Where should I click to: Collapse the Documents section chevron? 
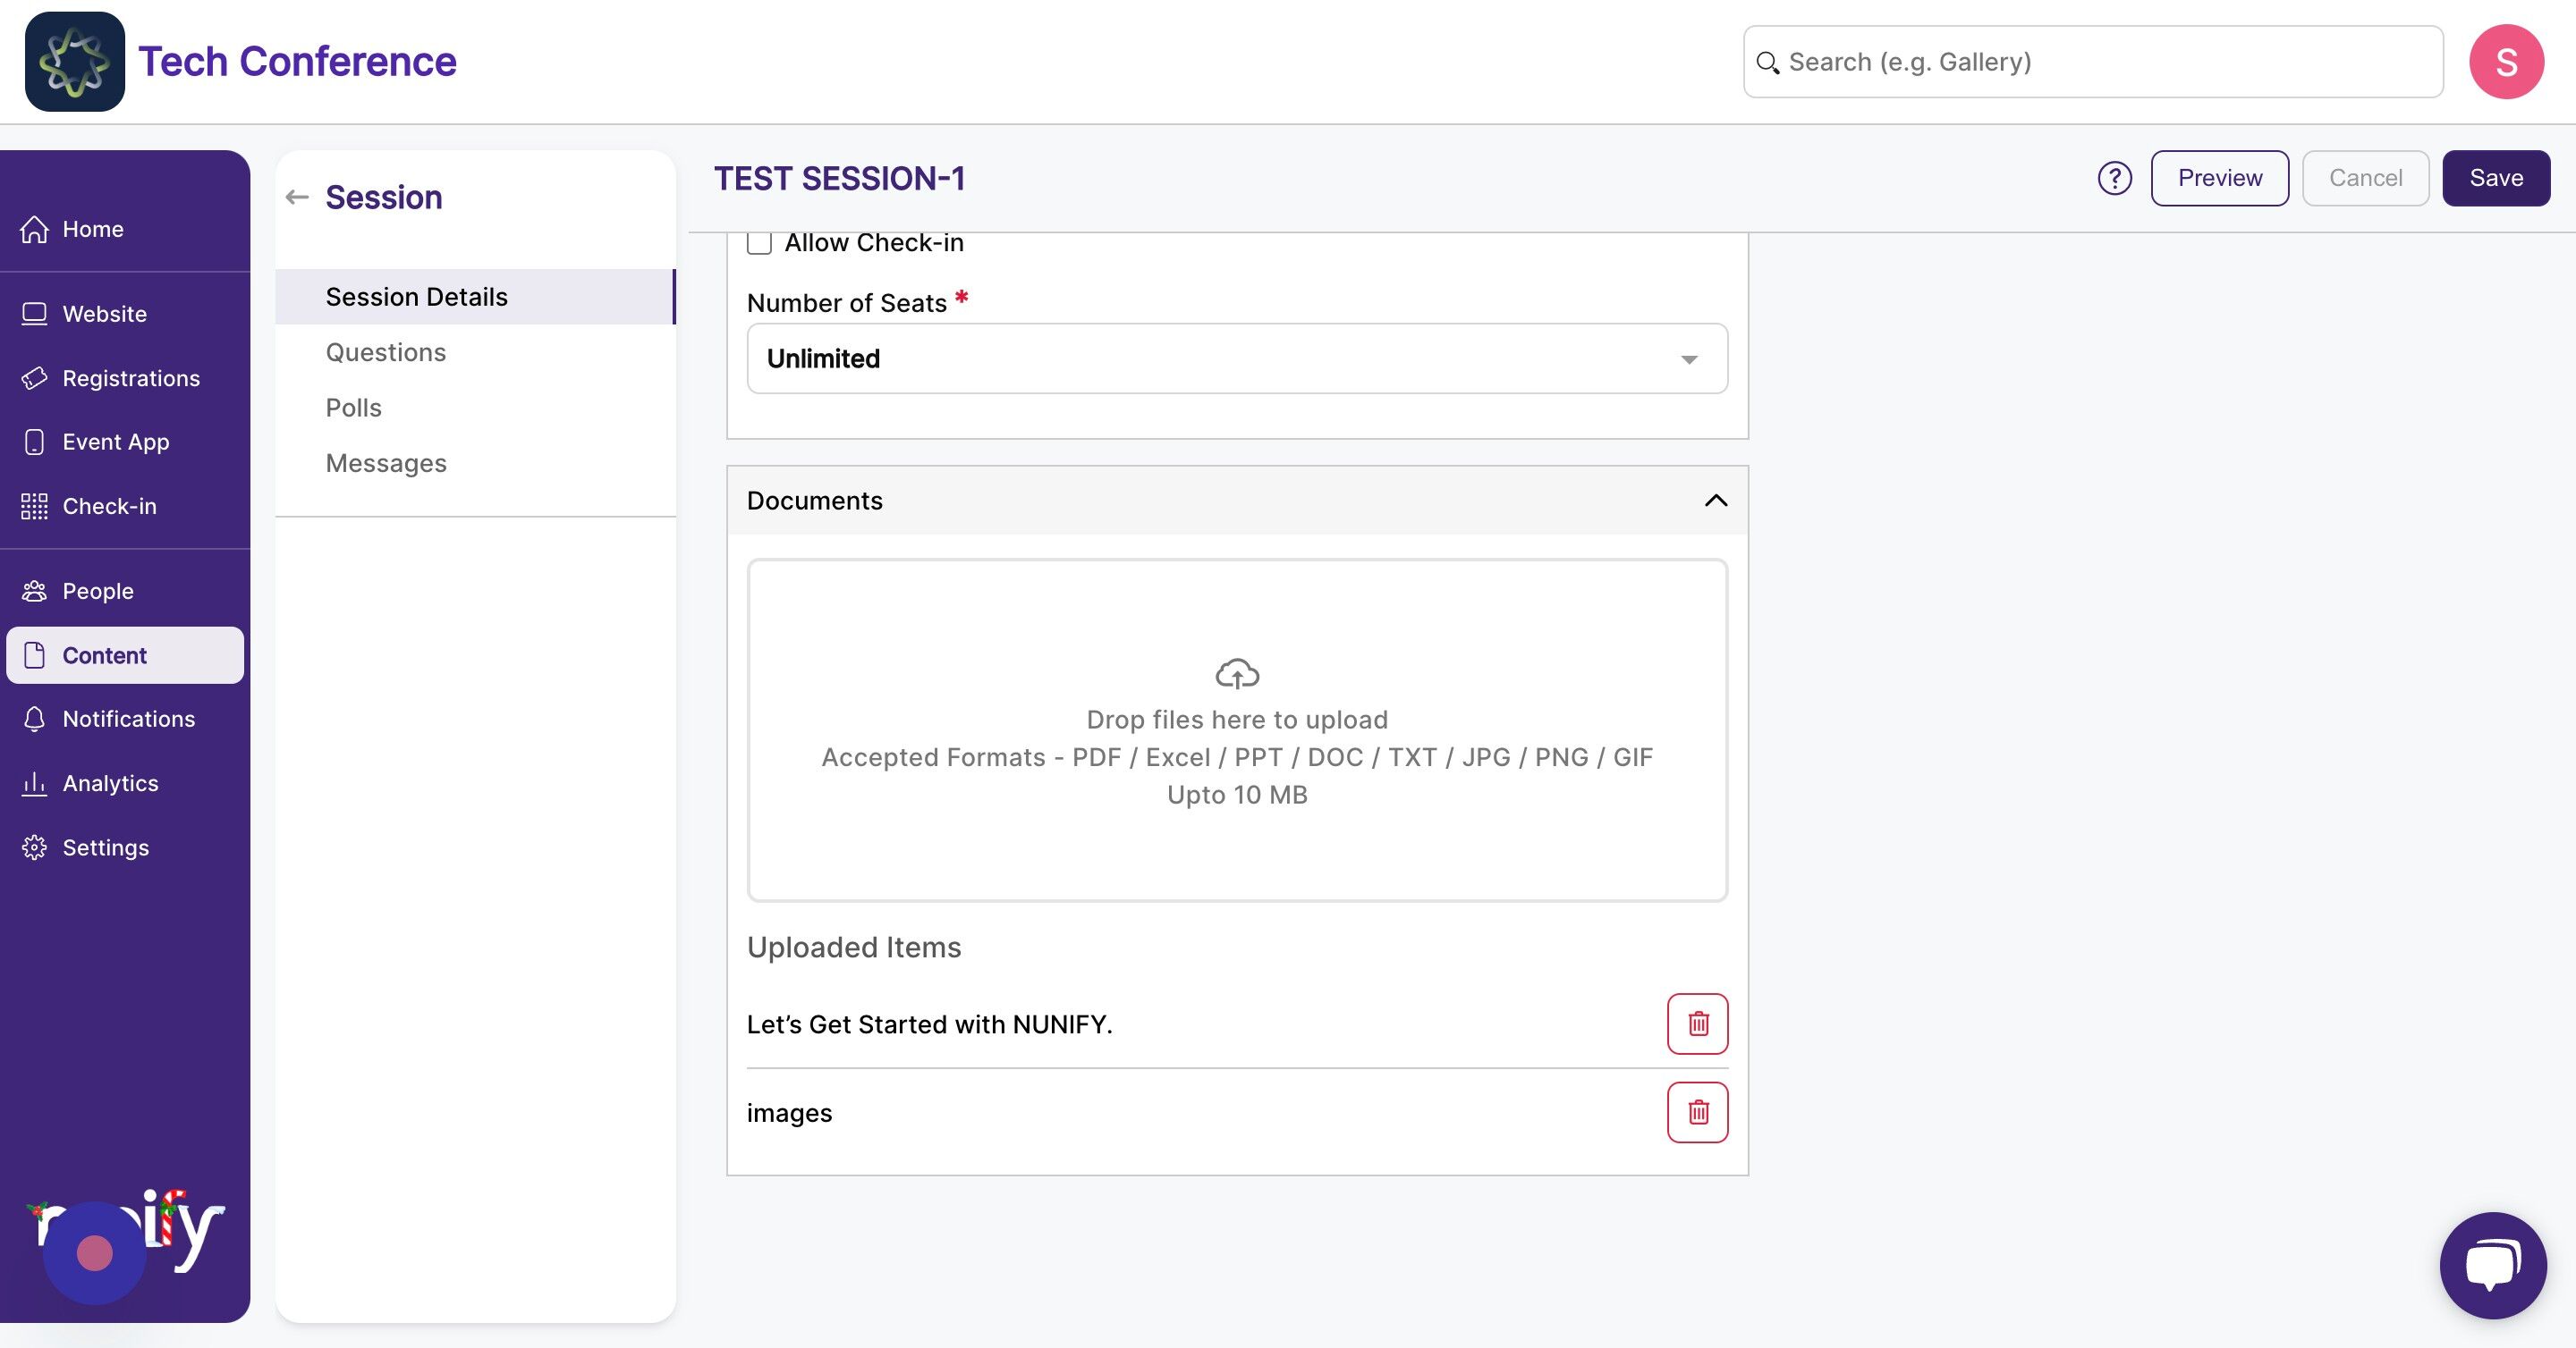click(x=1716, y=501)
